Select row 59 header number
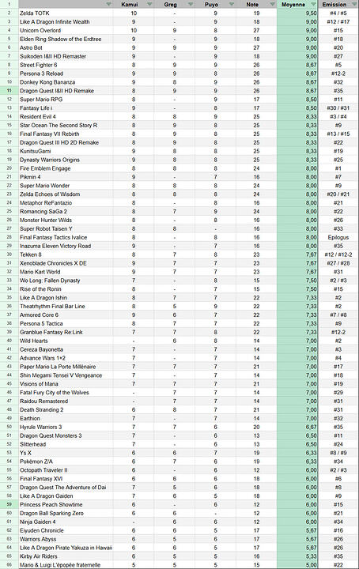The width and height of the screenshot is (359, 569). tap(9, 504)
